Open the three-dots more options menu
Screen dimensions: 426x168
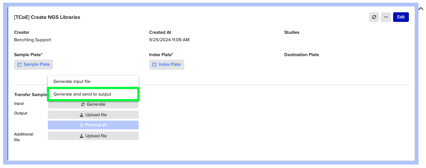pos(386,17)
